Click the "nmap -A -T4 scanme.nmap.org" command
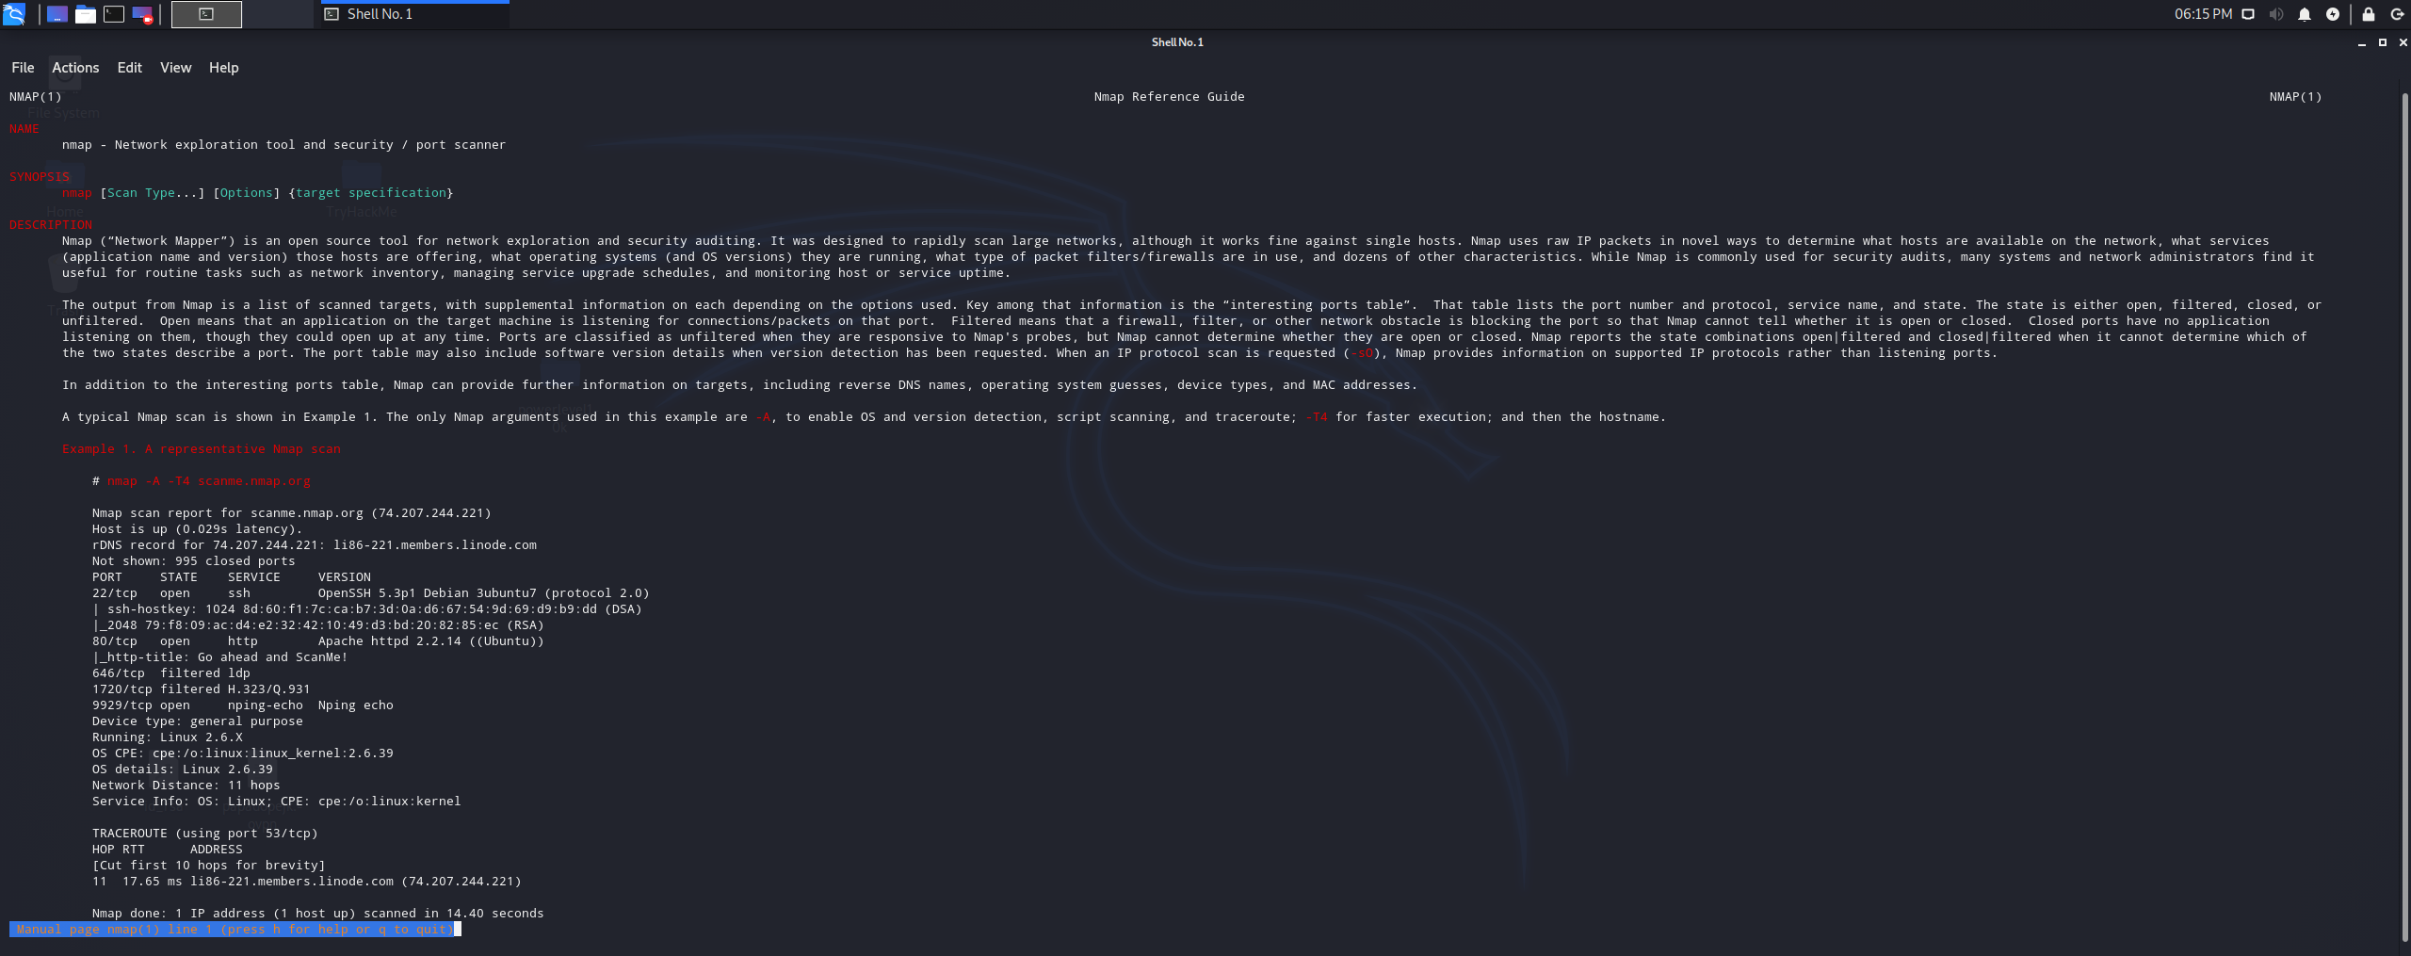 (x=209, y=481)
